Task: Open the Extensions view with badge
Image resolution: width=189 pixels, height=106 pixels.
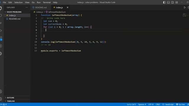Action: pyautogui.click(x=1, y=38)
